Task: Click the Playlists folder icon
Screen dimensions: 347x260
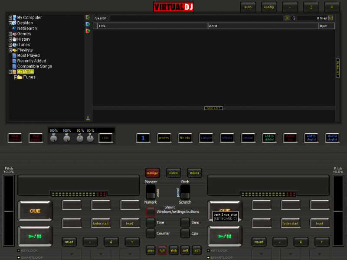Action: coord(15,50)
